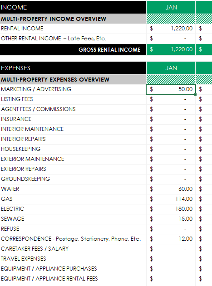Click the Listing Fees label cell

[73, 99]
